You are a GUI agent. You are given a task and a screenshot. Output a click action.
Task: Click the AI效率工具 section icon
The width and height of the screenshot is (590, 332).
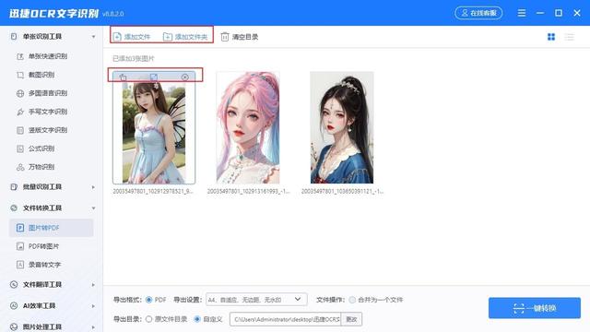(14, 305)
